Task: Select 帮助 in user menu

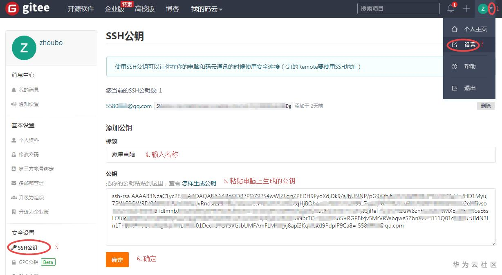Action: pyautogui.click(x=469, y=66)
